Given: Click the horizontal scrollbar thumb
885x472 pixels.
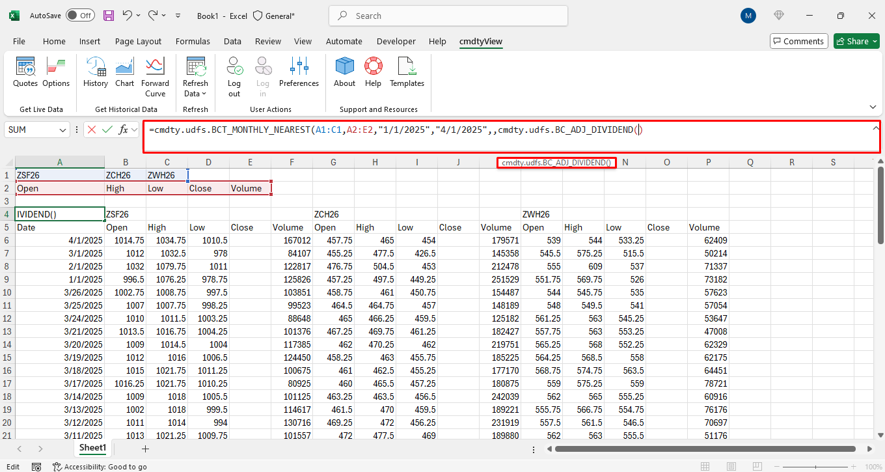Looking at the screenshot, I should tap(705, 449).
